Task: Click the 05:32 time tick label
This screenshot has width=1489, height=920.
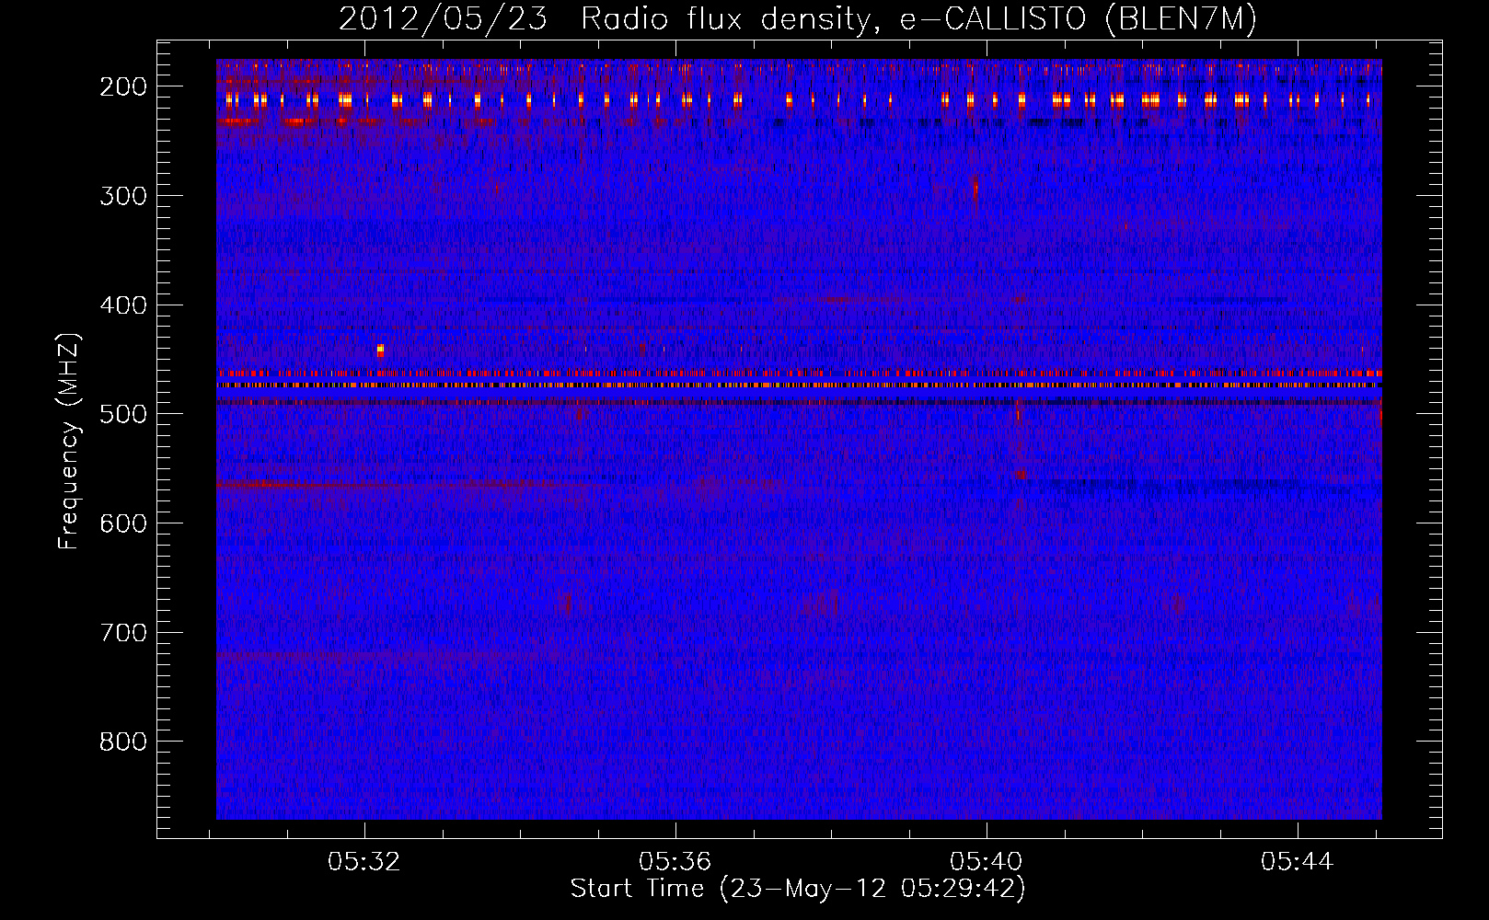Action: tap(364, 862)
